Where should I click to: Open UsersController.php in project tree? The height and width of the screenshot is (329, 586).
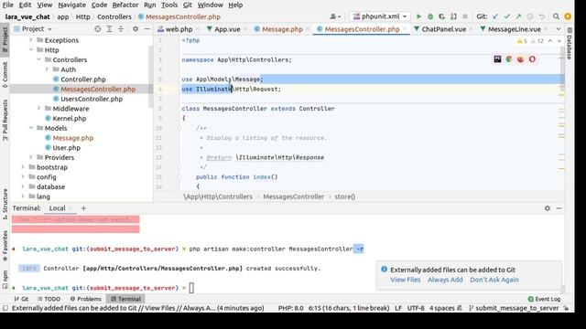point(92,99)
